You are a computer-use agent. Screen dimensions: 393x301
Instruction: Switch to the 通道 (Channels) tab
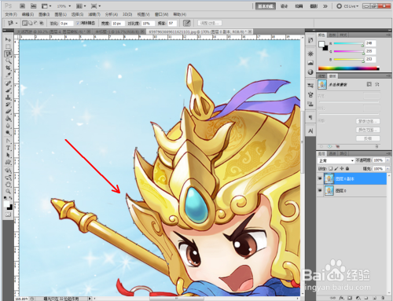pos(332,153)
